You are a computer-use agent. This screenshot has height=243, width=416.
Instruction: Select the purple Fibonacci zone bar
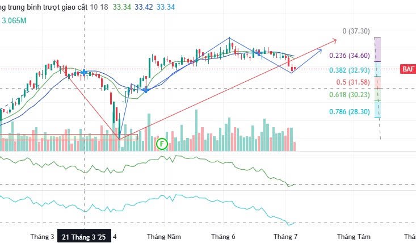point(379,49)
